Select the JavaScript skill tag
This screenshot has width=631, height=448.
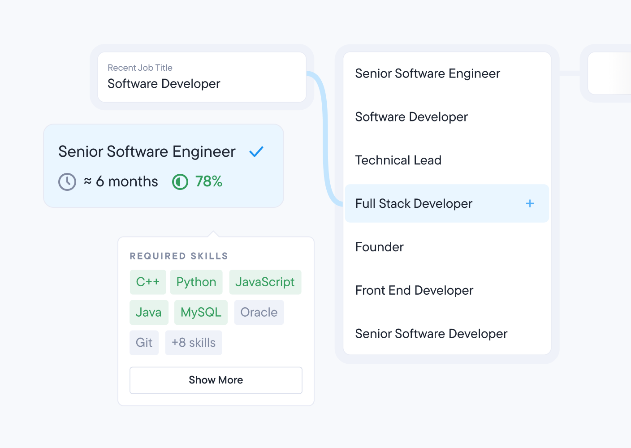coord(265,282)
